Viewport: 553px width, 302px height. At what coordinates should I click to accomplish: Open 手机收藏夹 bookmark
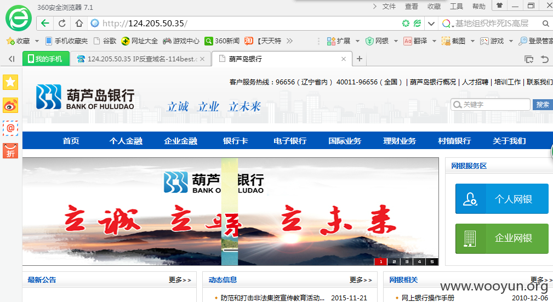(66, 41)
